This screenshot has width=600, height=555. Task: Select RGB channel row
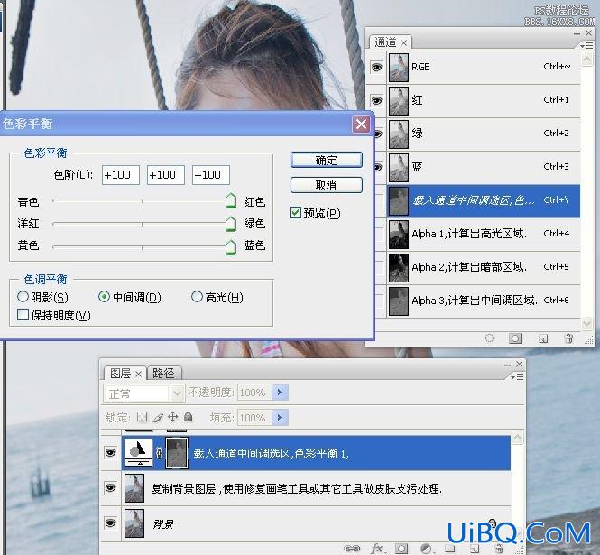[x=484, y=68]
